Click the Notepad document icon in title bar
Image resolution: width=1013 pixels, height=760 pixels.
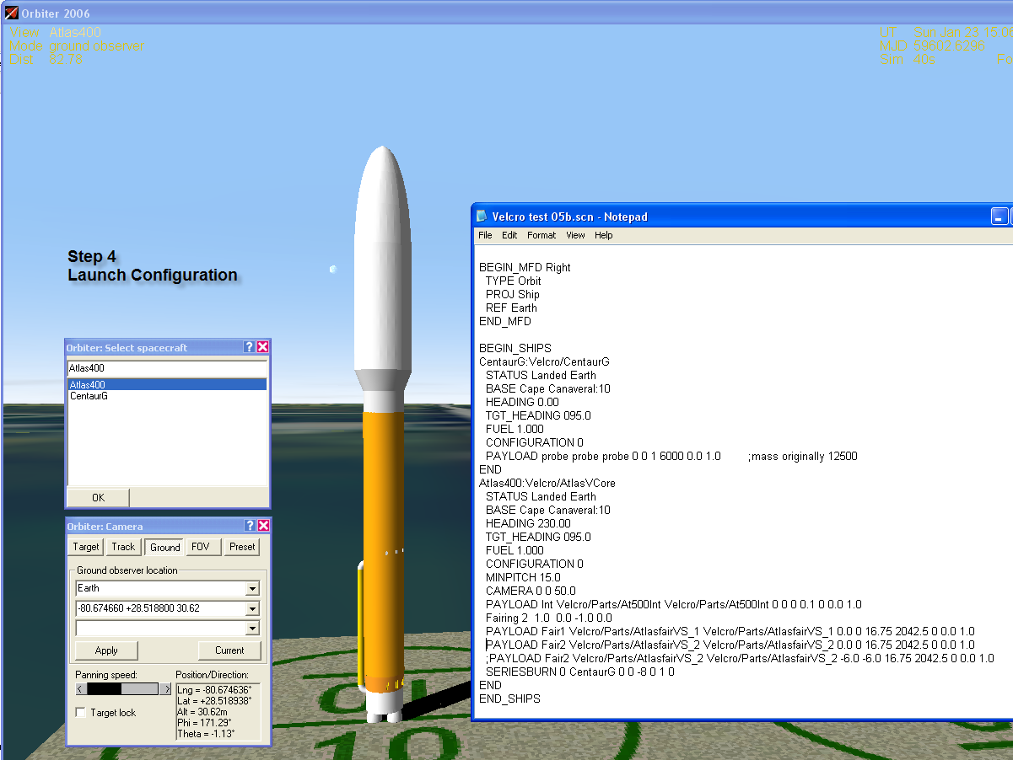482,217
